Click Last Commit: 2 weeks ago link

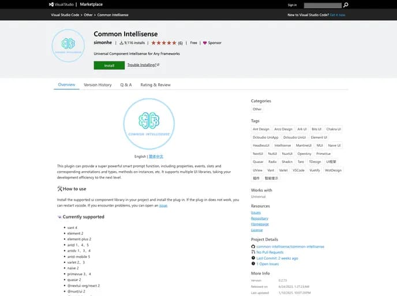277,258
